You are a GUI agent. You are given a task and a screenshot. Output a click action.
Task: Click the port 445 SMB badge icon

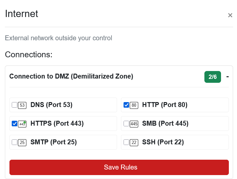(x=134, y=124)
